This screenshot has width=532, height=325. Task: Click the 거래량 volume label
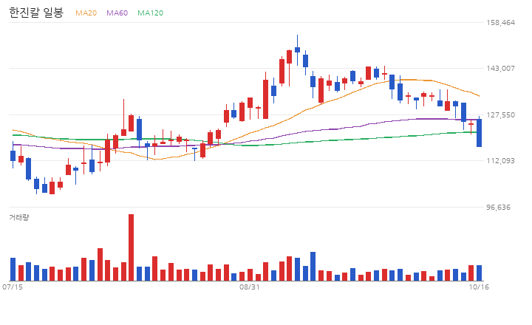19,217
